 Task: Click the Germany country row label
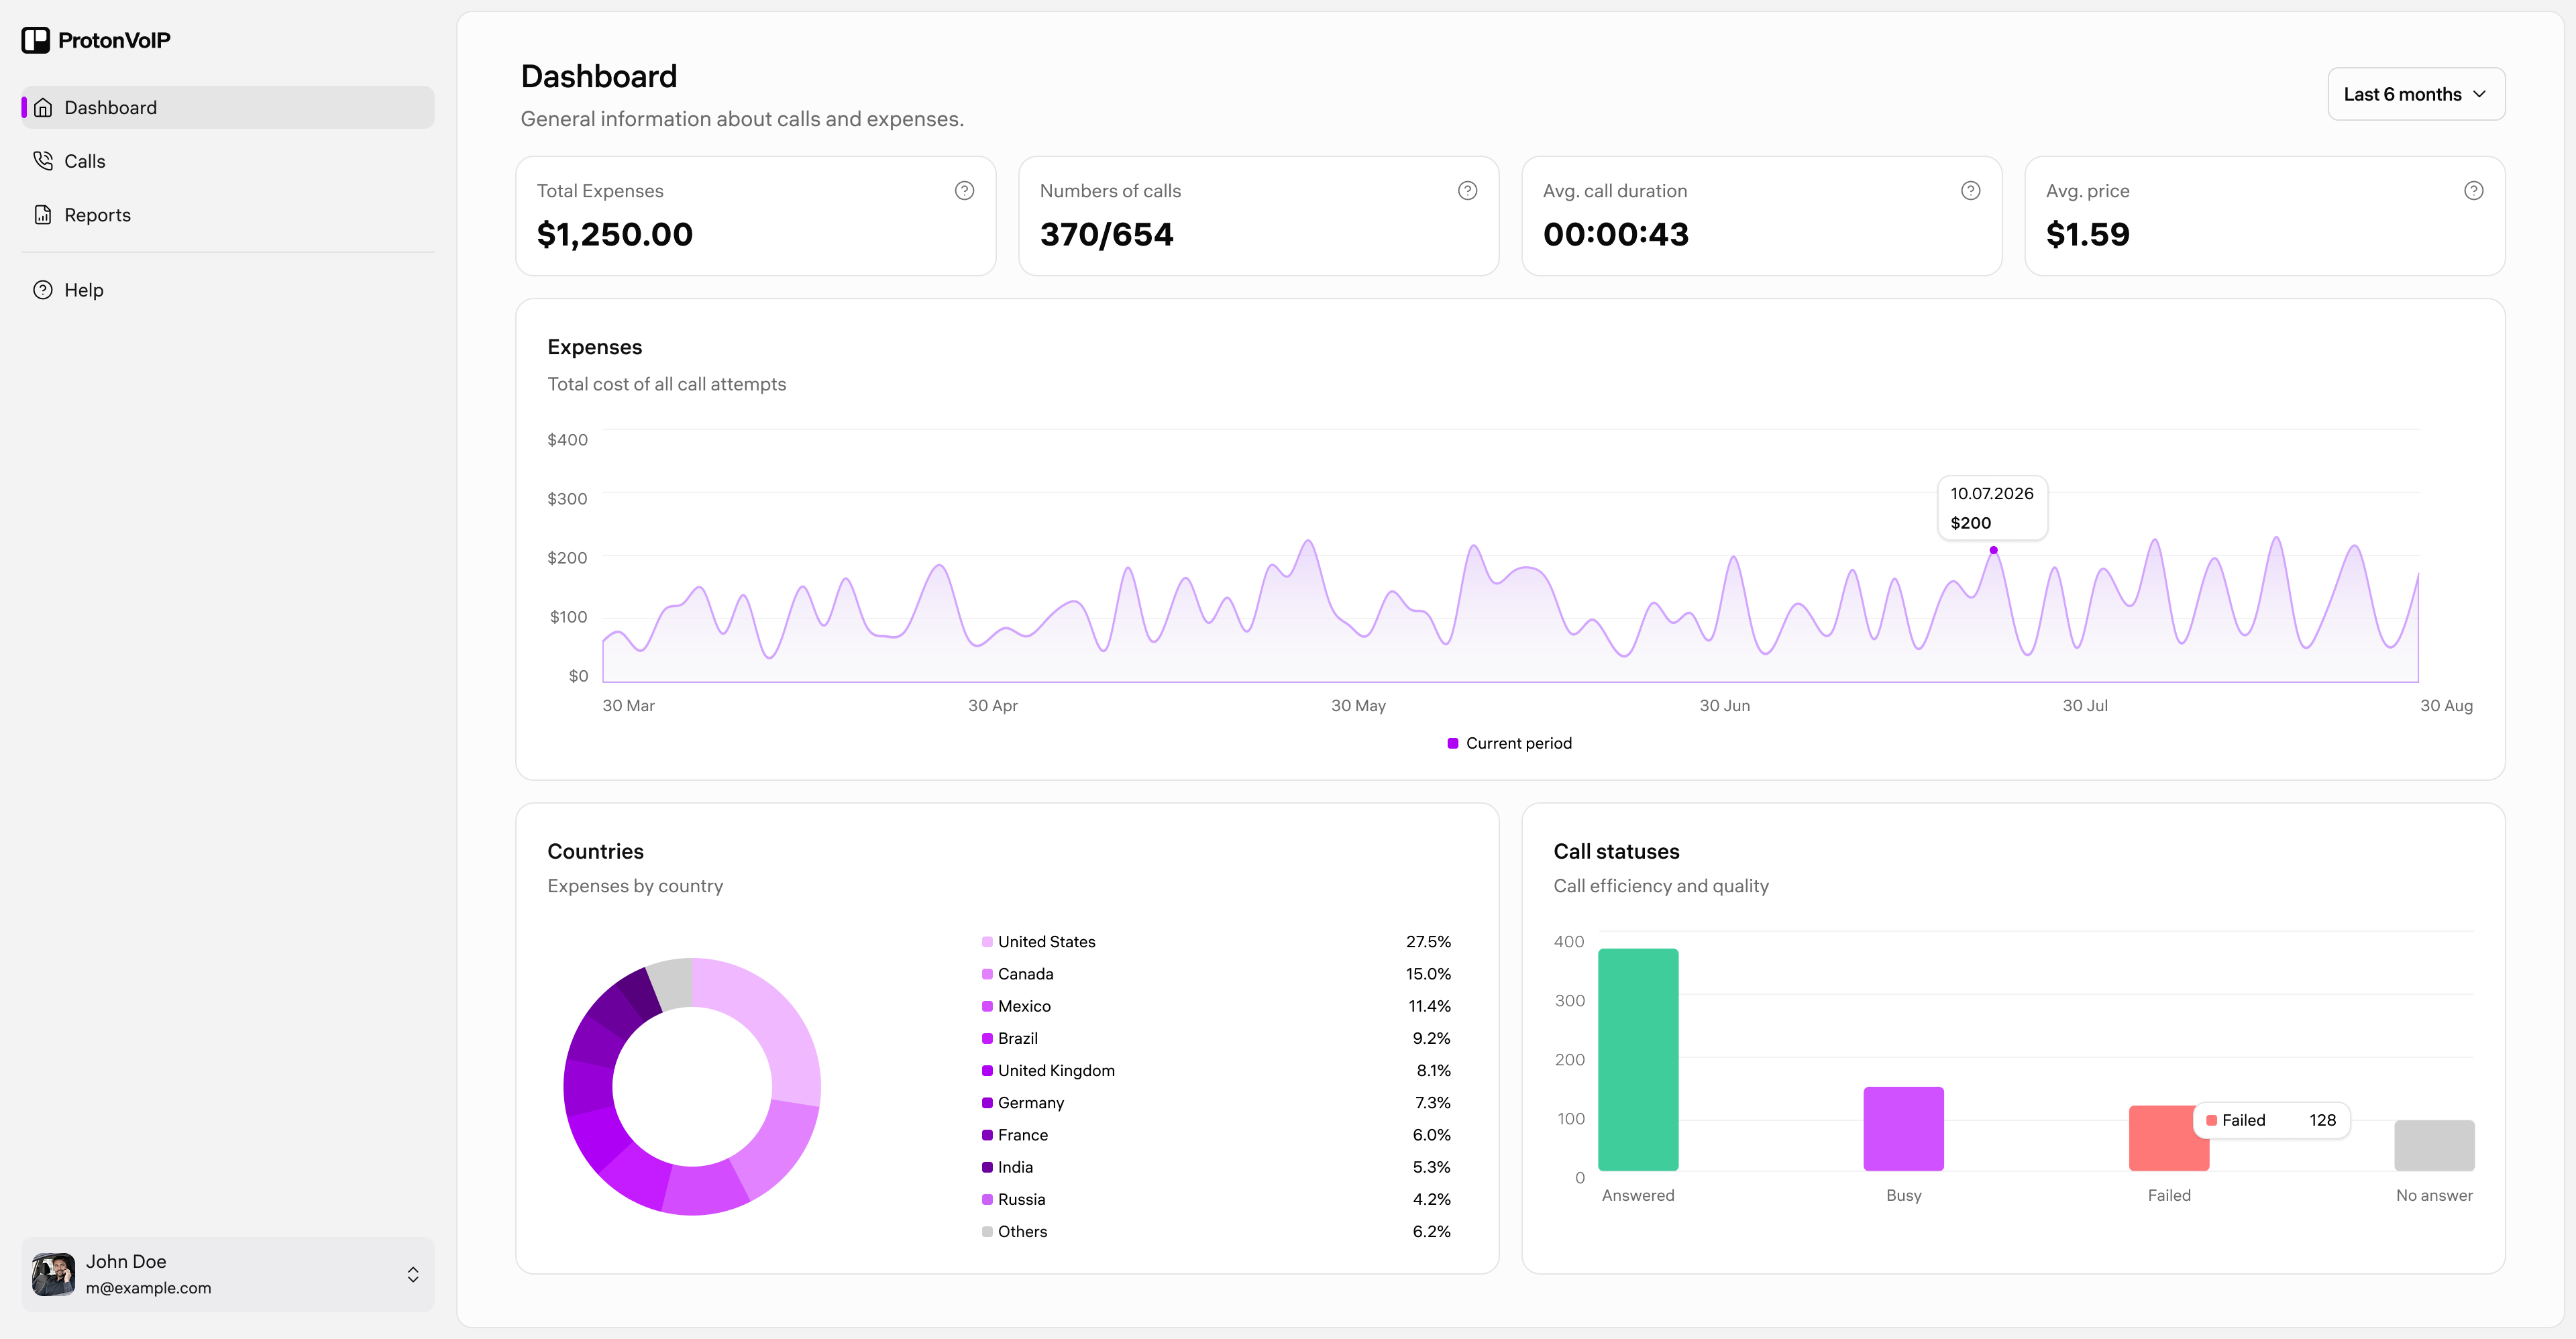(1030, 1103)
